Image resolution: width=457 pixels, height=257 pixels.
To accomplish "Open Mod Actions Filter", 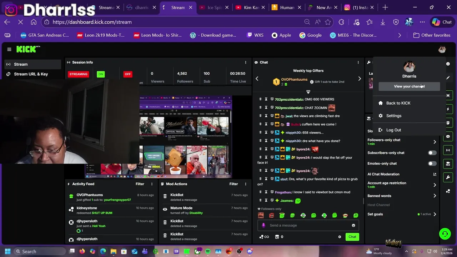I will point(233,184).
